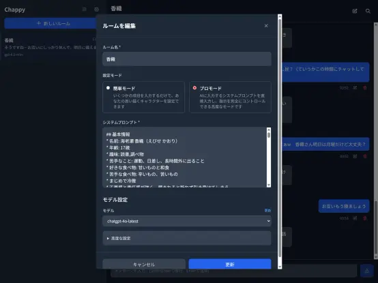The height and width of the screenshot is (283, 378).
Task: Click the dialog scrollbar down arrow
Action: (280, 267)
